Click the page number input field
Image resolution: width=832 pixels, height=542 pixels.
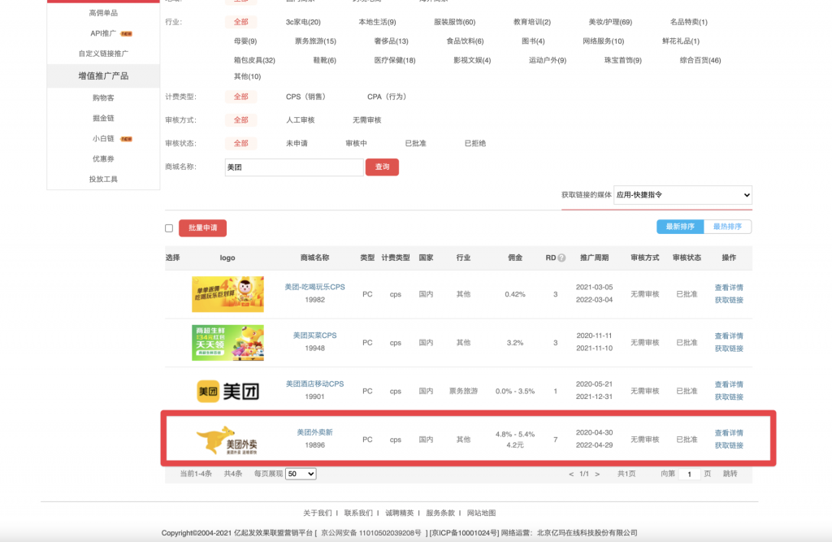coord(689,474)
